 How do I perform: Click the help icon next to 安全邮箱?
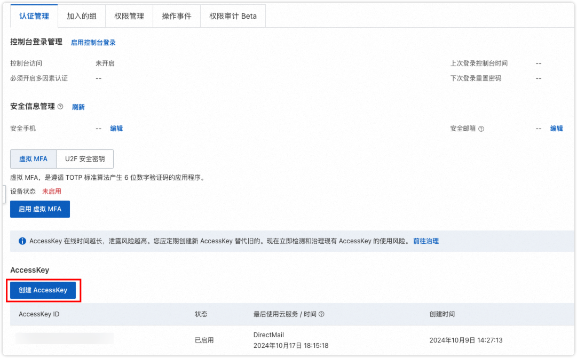(x=481, y=129)
